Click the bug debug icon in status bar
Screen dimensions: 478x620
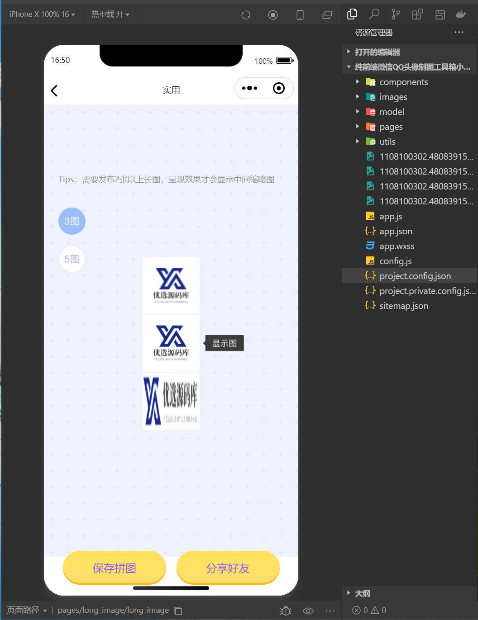click(286, 611)
